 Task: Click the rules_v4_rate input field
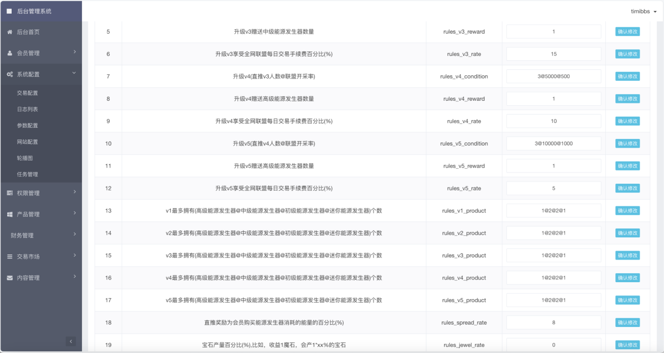[553, 121]
